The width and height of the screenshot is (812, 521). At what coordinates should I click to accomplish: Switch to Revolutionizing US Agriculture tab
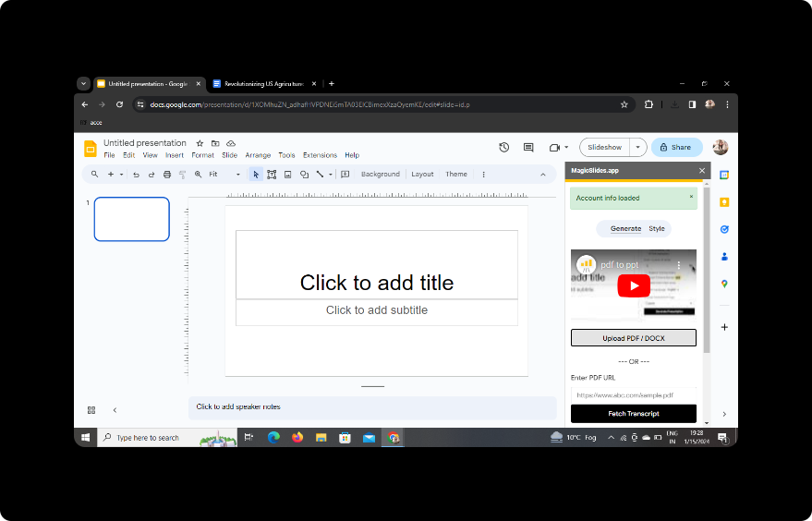pyautogui.click(x=264, y=84)
